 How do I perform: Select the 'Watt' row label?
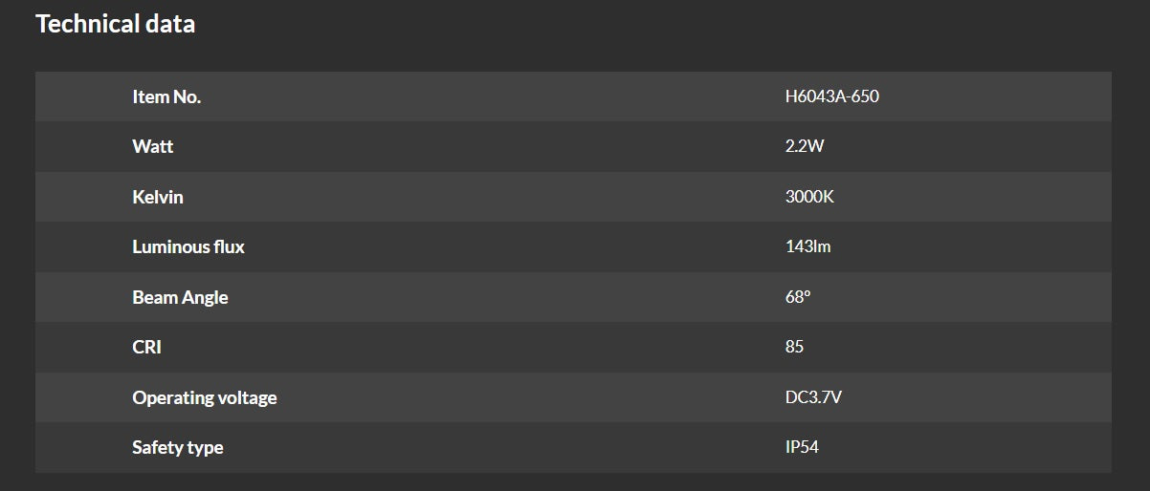153,147
